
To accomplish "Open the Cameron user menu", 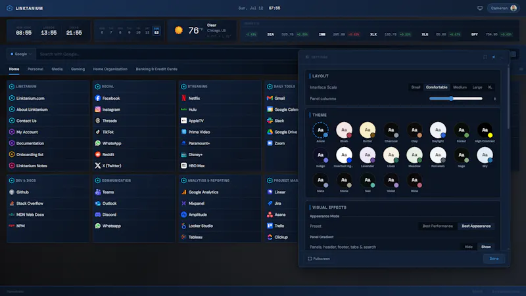I will click(x=504, y=8).
